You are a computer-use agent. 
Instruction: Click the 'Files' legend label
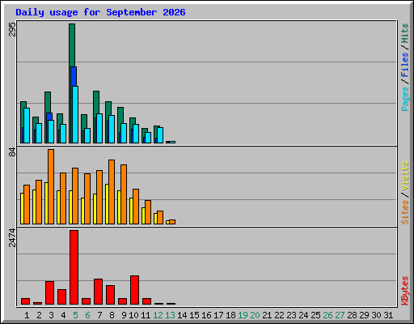[404, 65]
